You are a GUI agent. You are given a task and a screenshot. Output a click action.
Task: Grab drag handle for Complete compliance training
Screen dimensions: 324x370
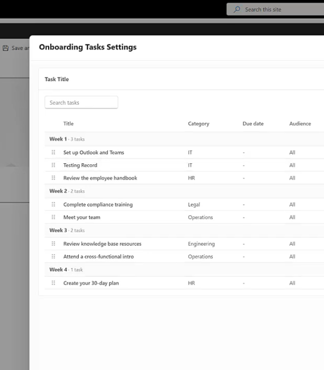coord(53,204)
